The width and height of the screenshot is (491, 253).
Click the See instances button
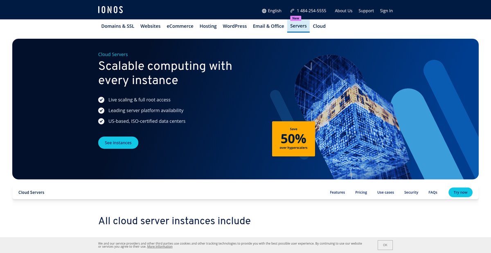pos(118,143)
